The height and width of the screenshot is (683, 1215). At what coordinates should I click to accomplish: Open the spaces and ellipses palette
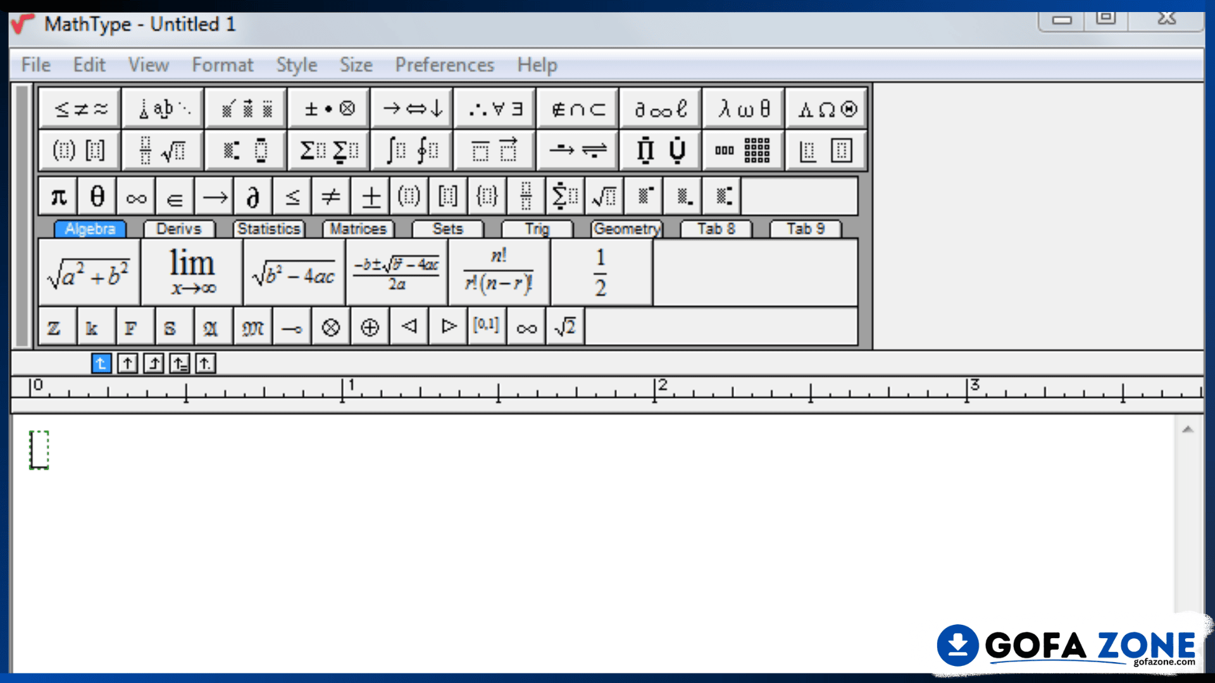163,109
